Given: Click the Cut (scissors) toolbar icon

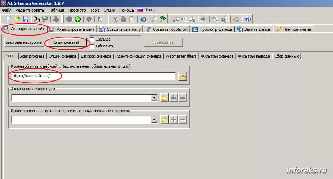Looking at the screenshot, I should tap(115, 19).
